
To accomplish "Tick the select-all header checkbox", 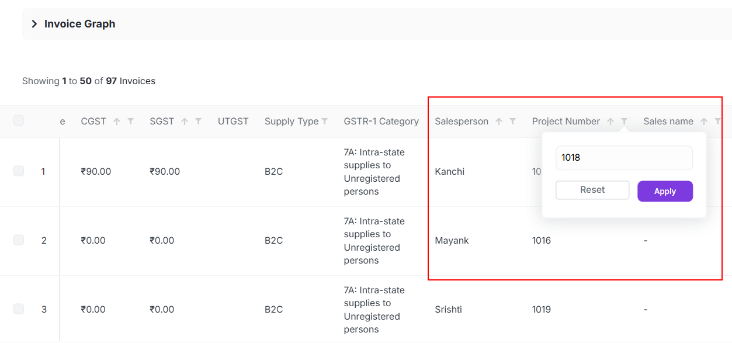I will click(x=19, y=120).
